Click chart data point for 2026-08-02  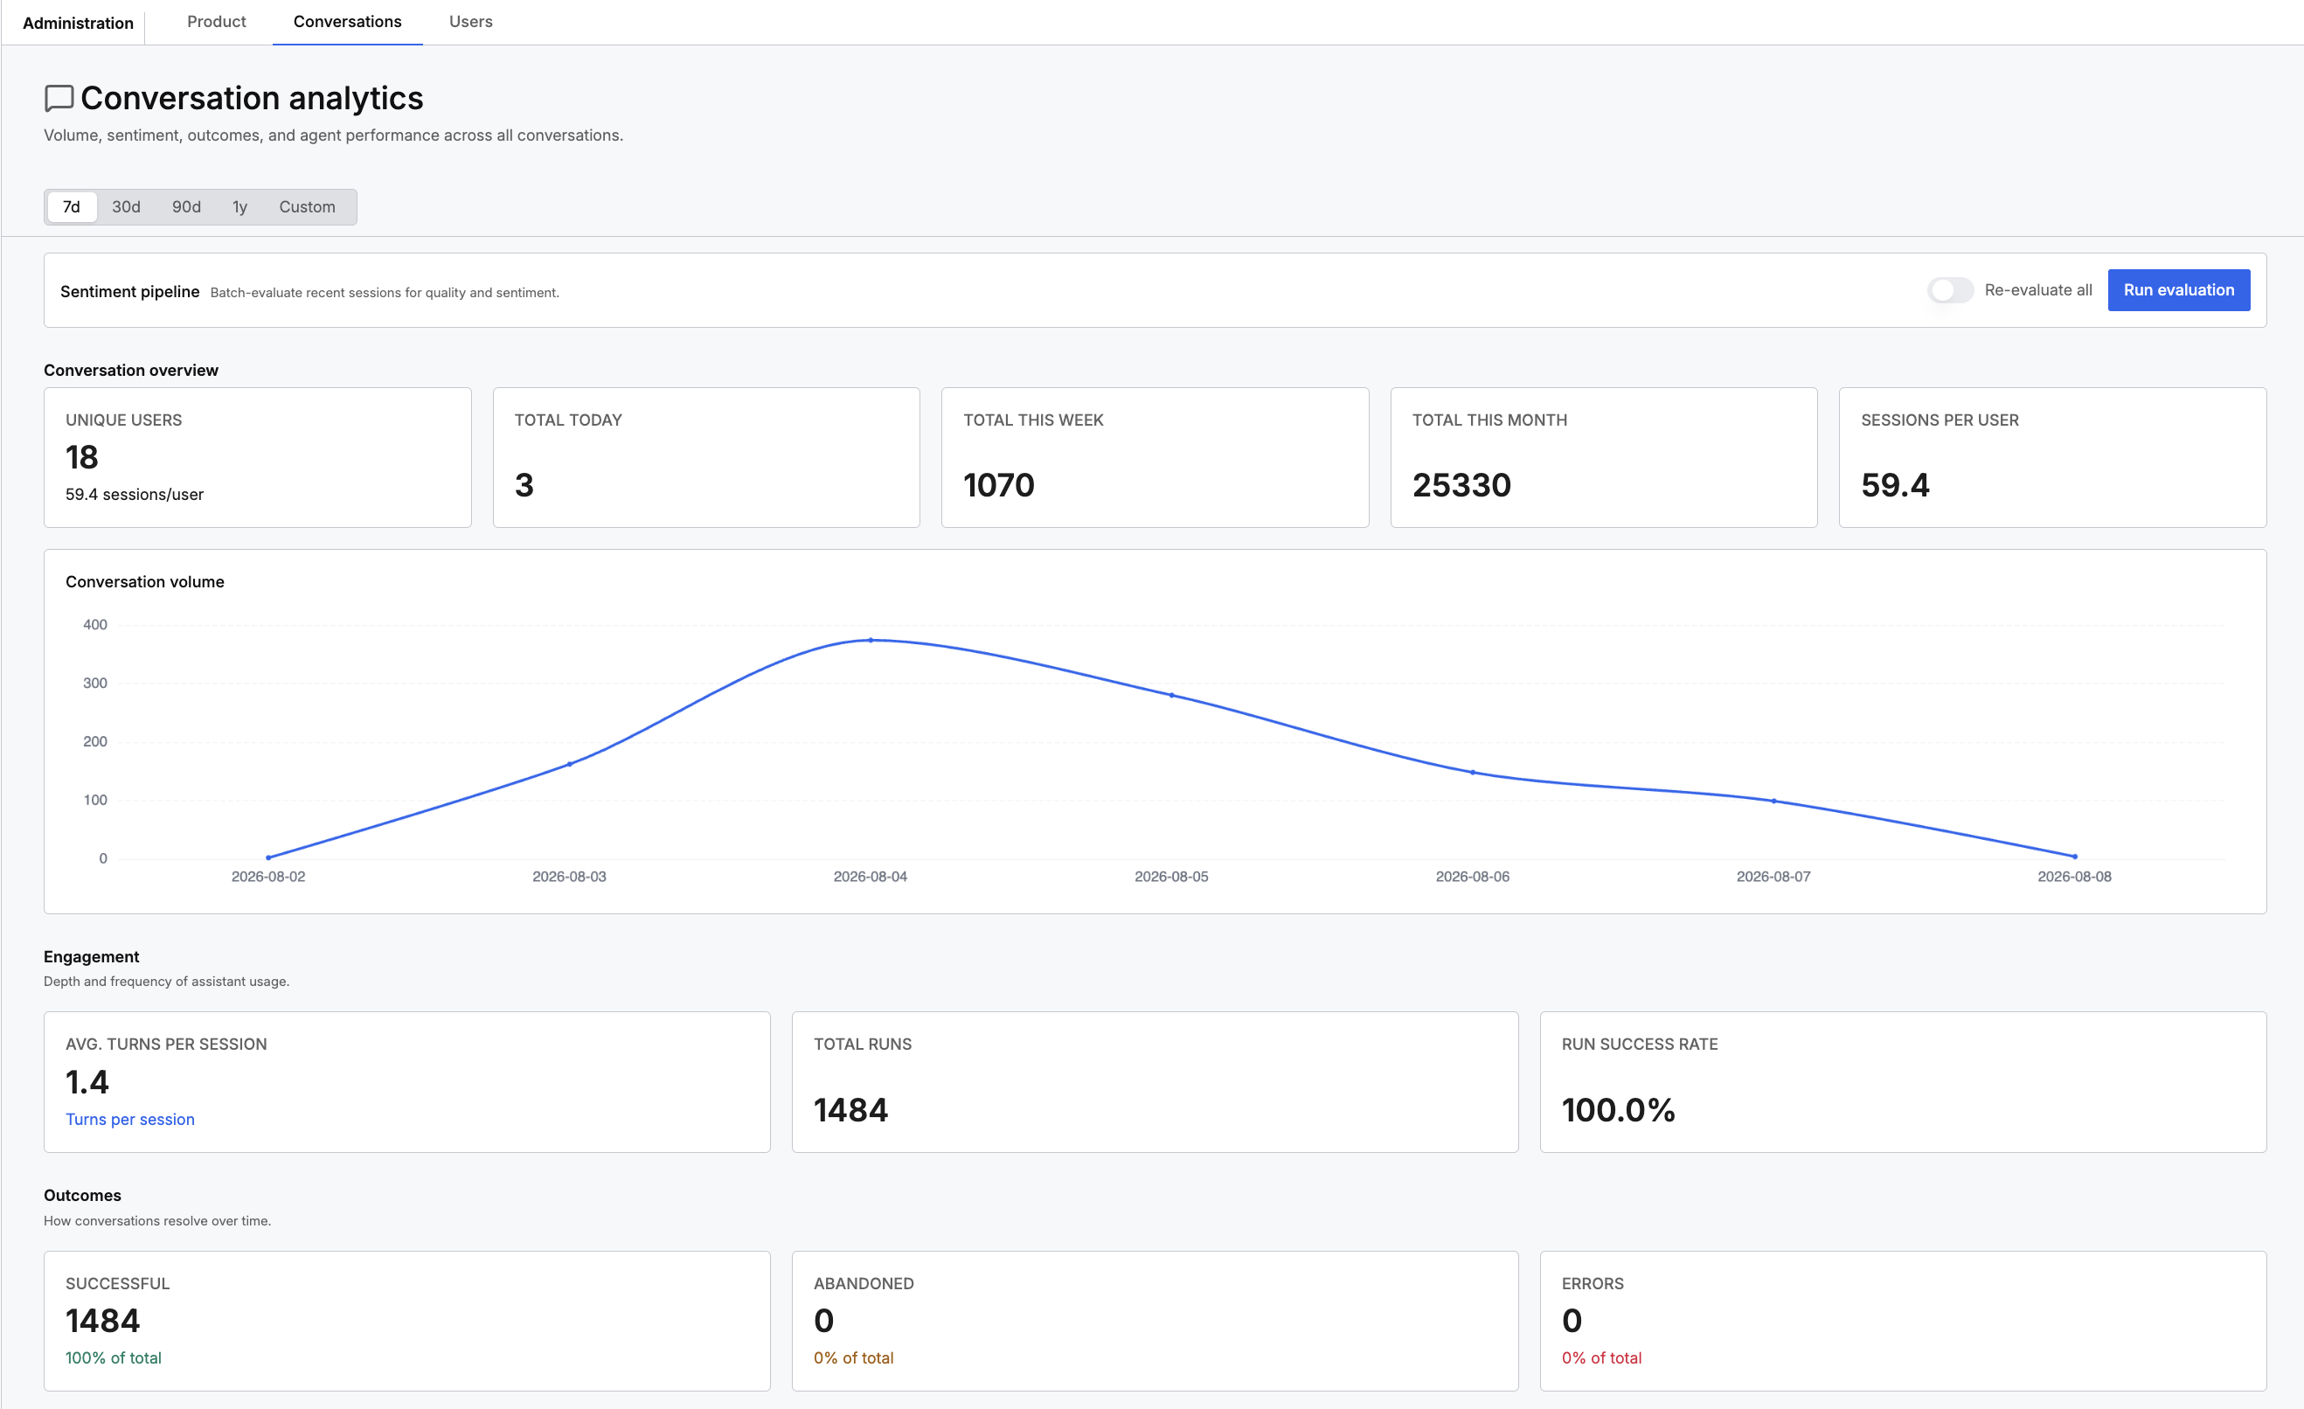268,857
